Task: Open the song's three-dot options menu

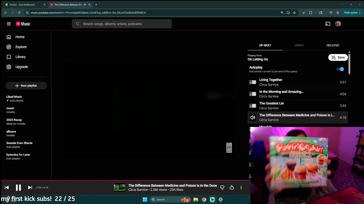Action: [241, 187]
